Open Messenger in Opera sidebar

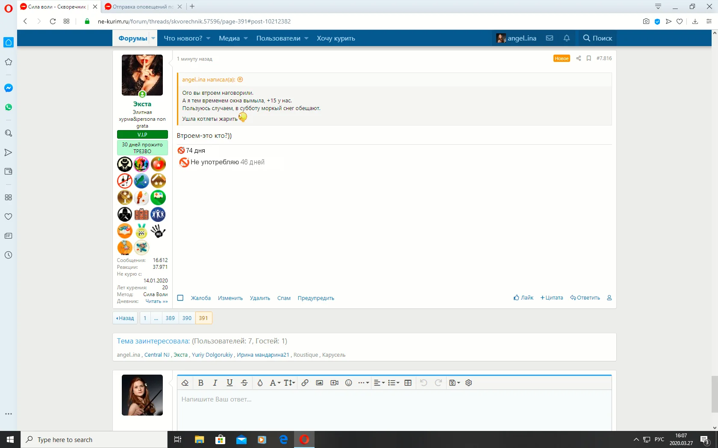pyautogui.click(x=9, y=88)
